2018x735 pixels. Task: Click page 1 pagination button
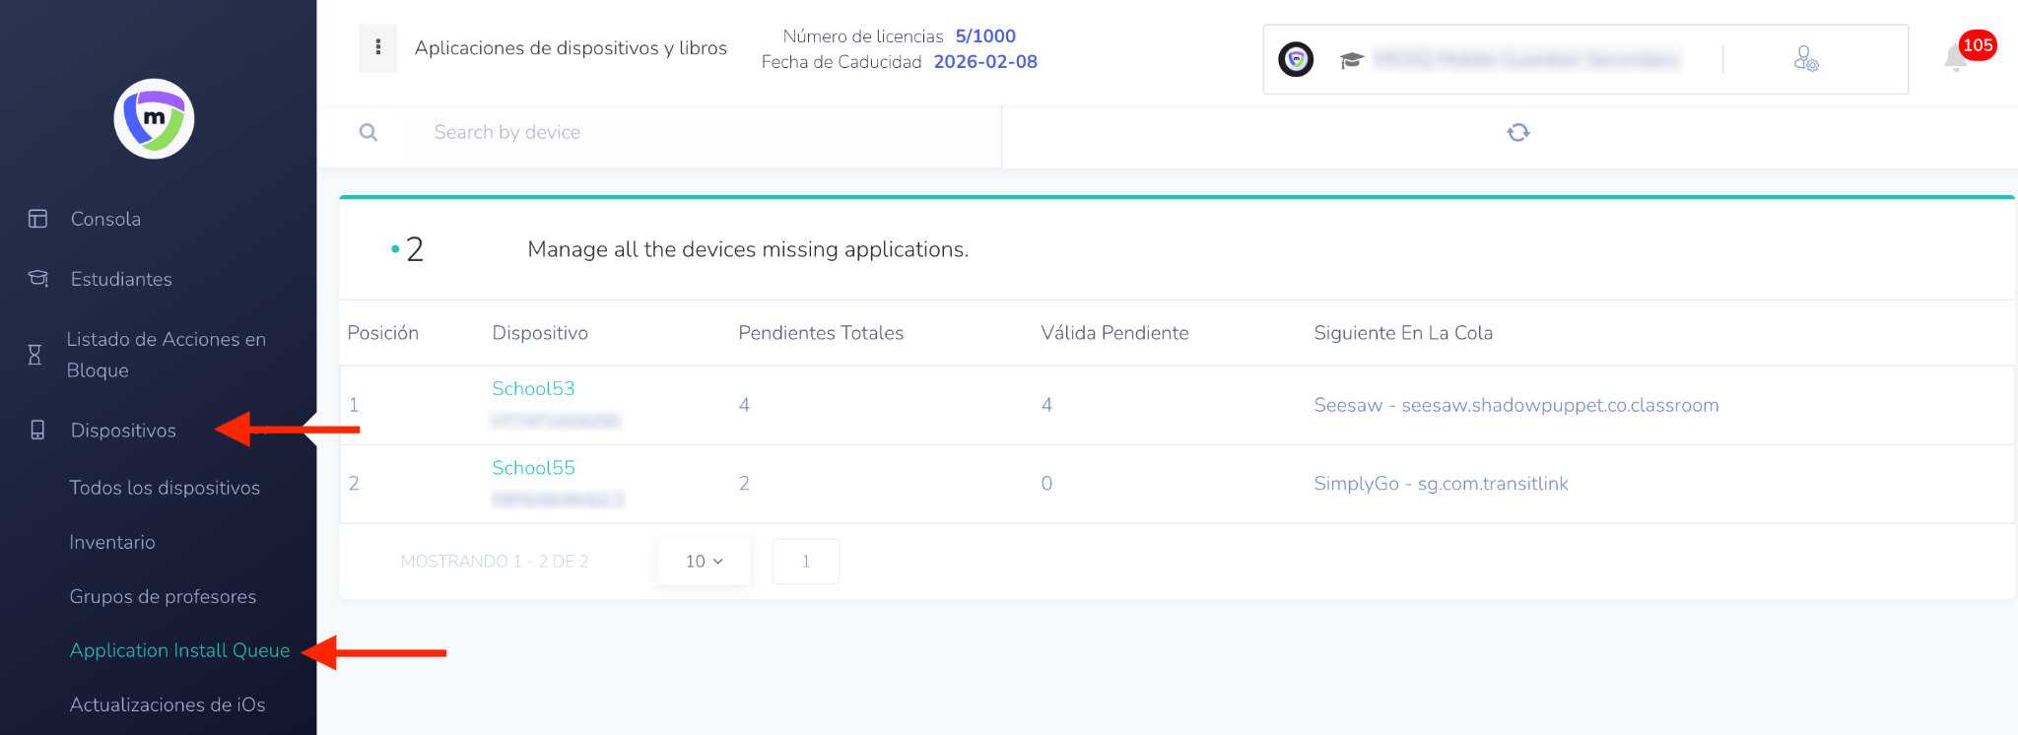(x=805, y=561)
